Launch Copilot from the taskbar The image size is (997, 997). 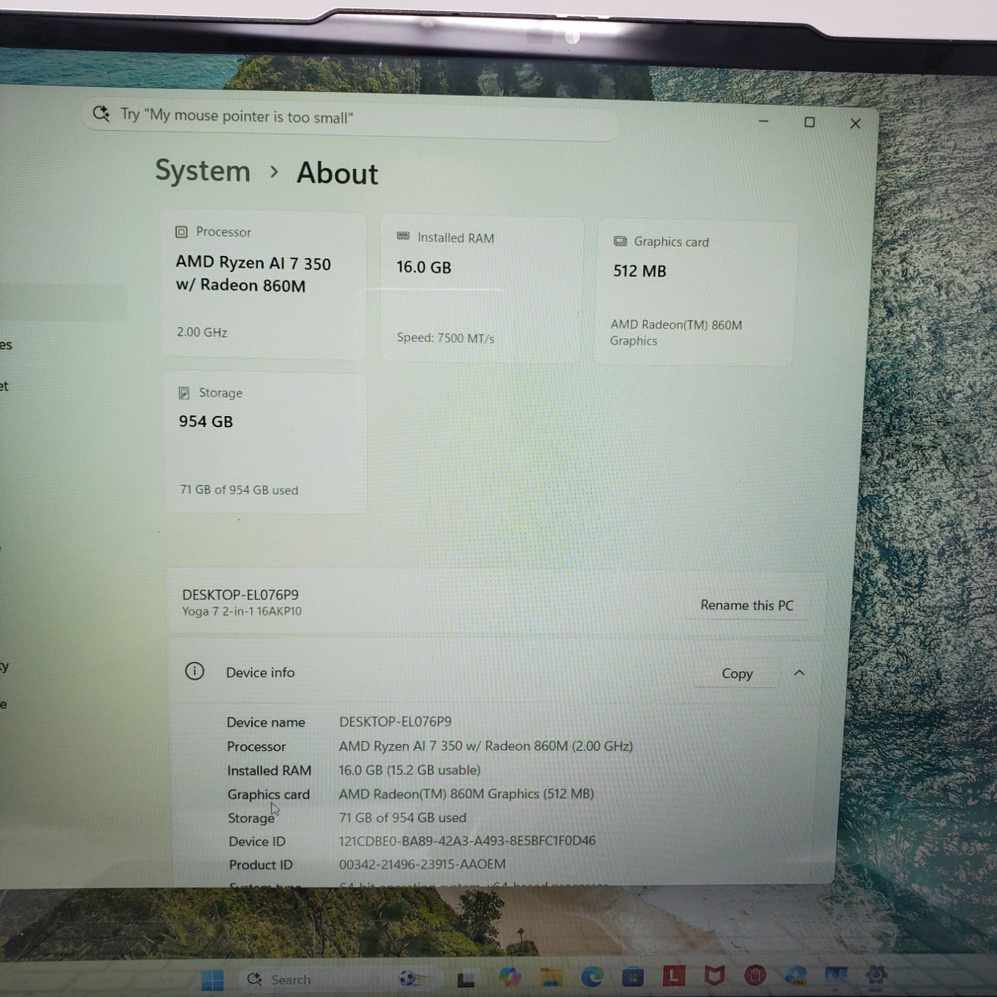tap(510, 977)
